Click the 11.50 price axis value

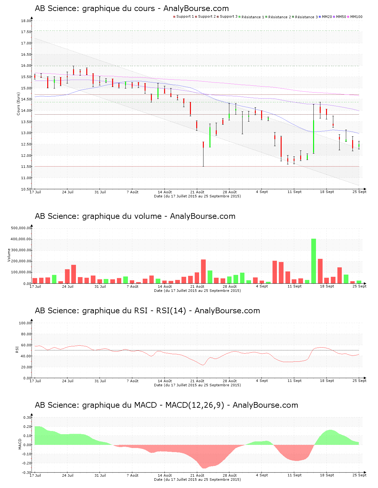(26, 167)
